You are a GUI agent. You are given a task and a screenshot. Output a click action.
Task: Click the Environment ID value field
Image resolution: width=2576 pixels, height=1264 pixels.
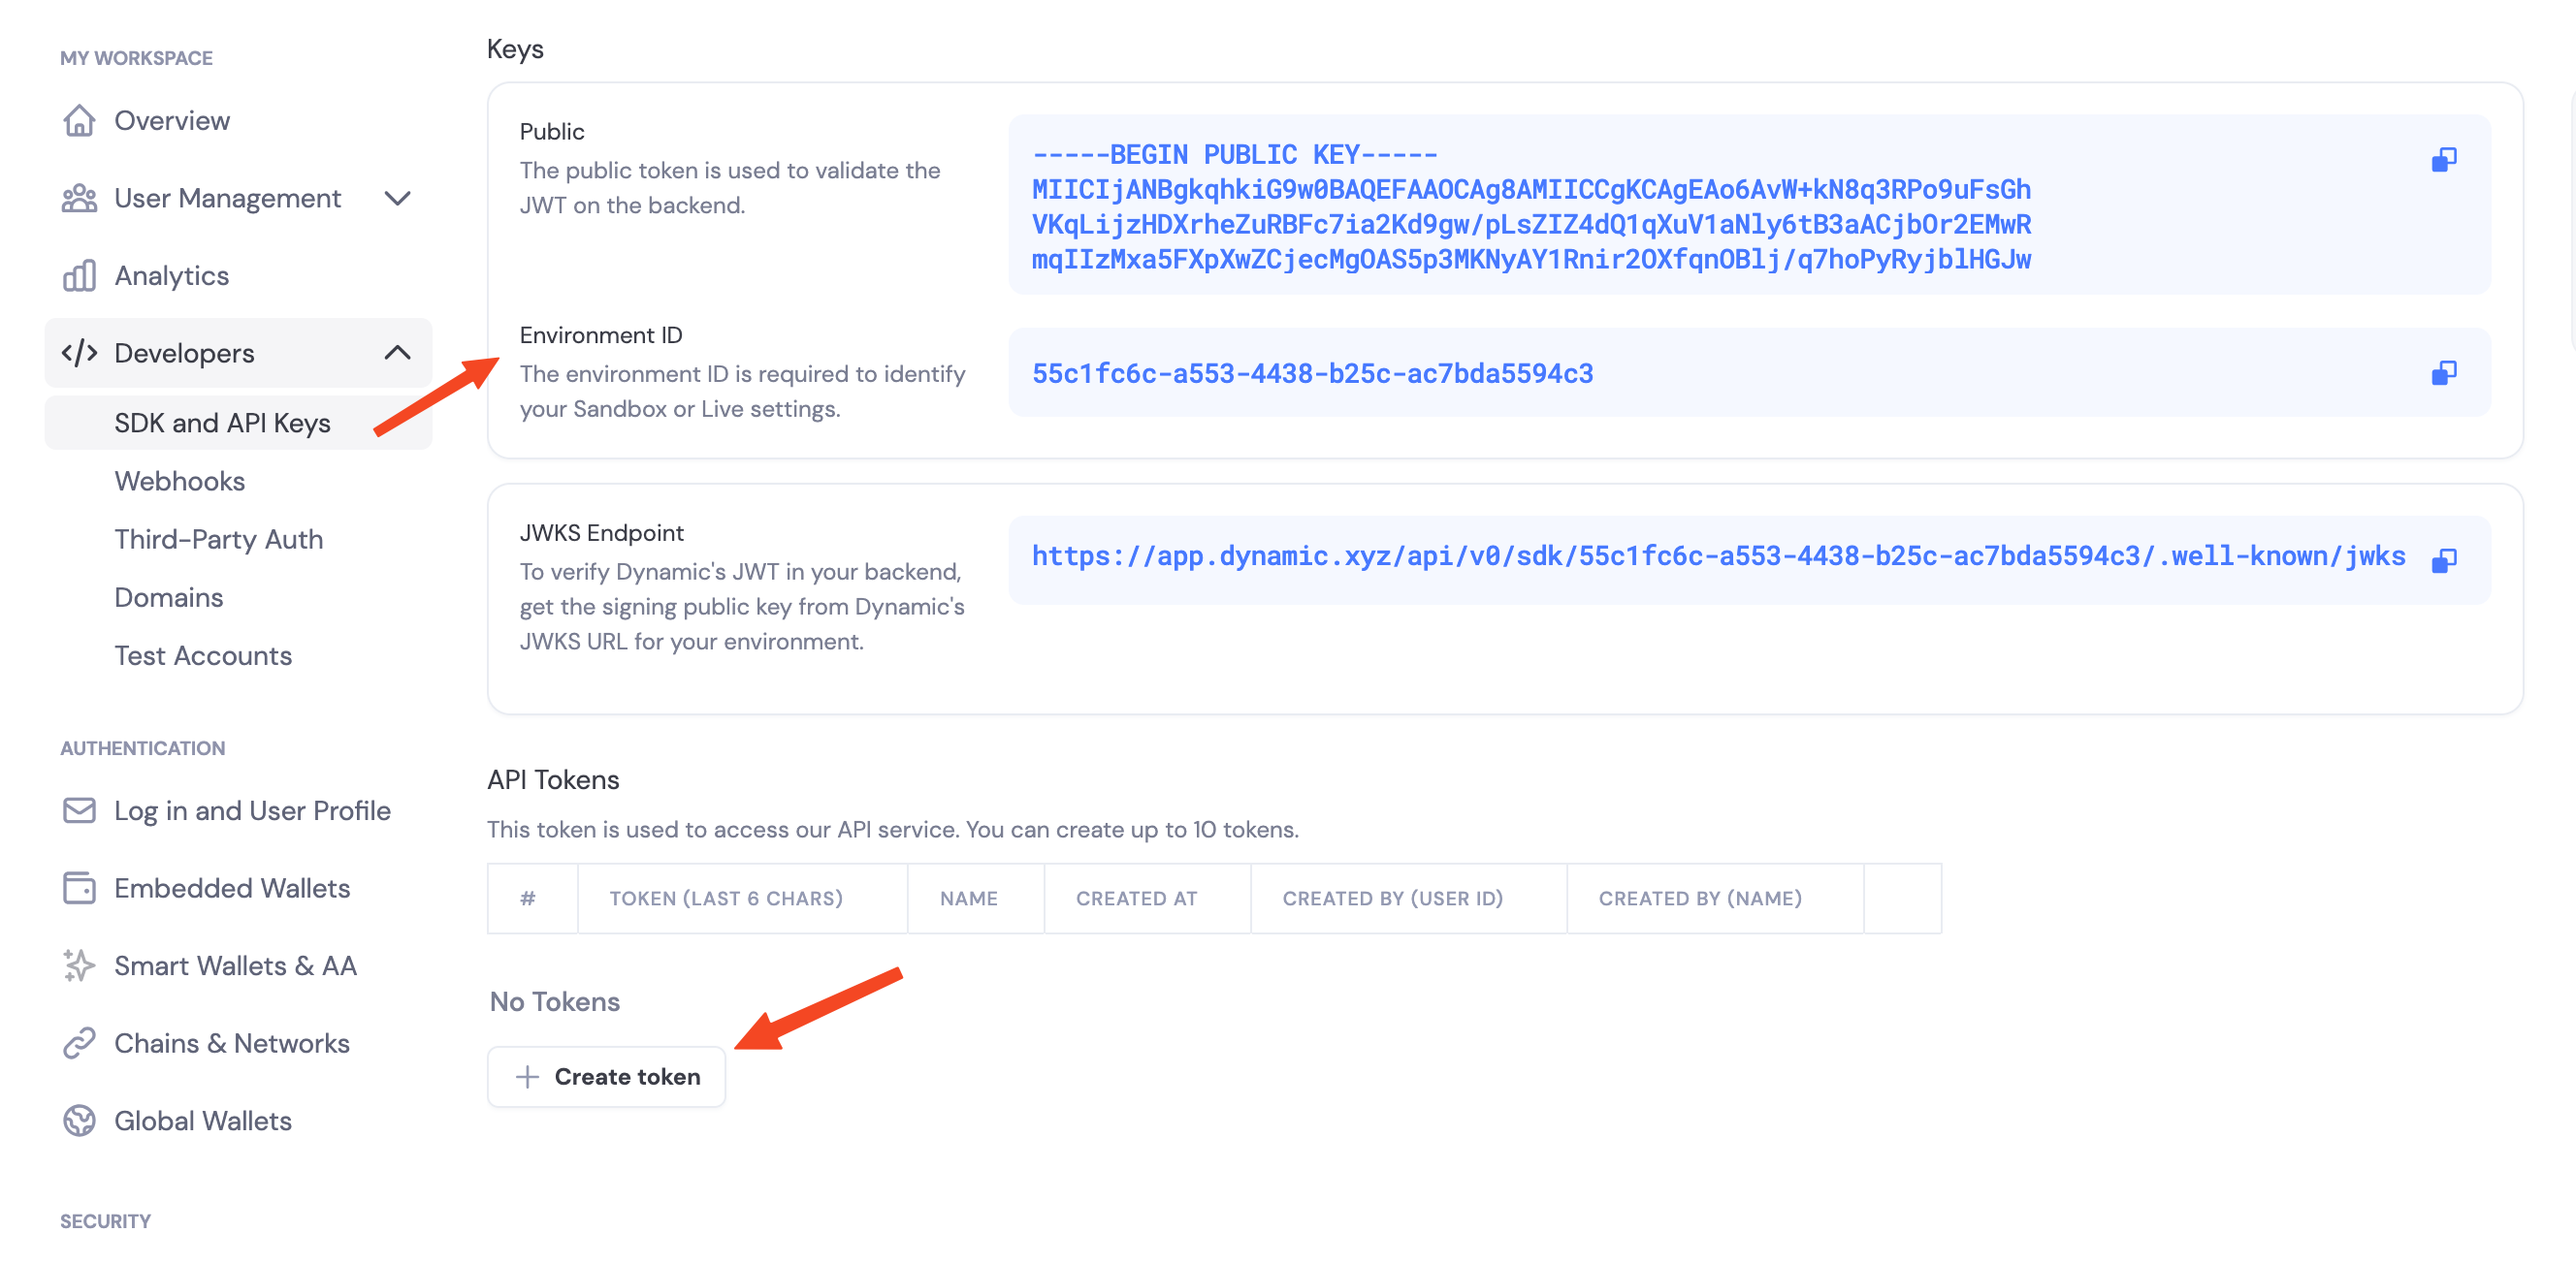coord(1312,374)
